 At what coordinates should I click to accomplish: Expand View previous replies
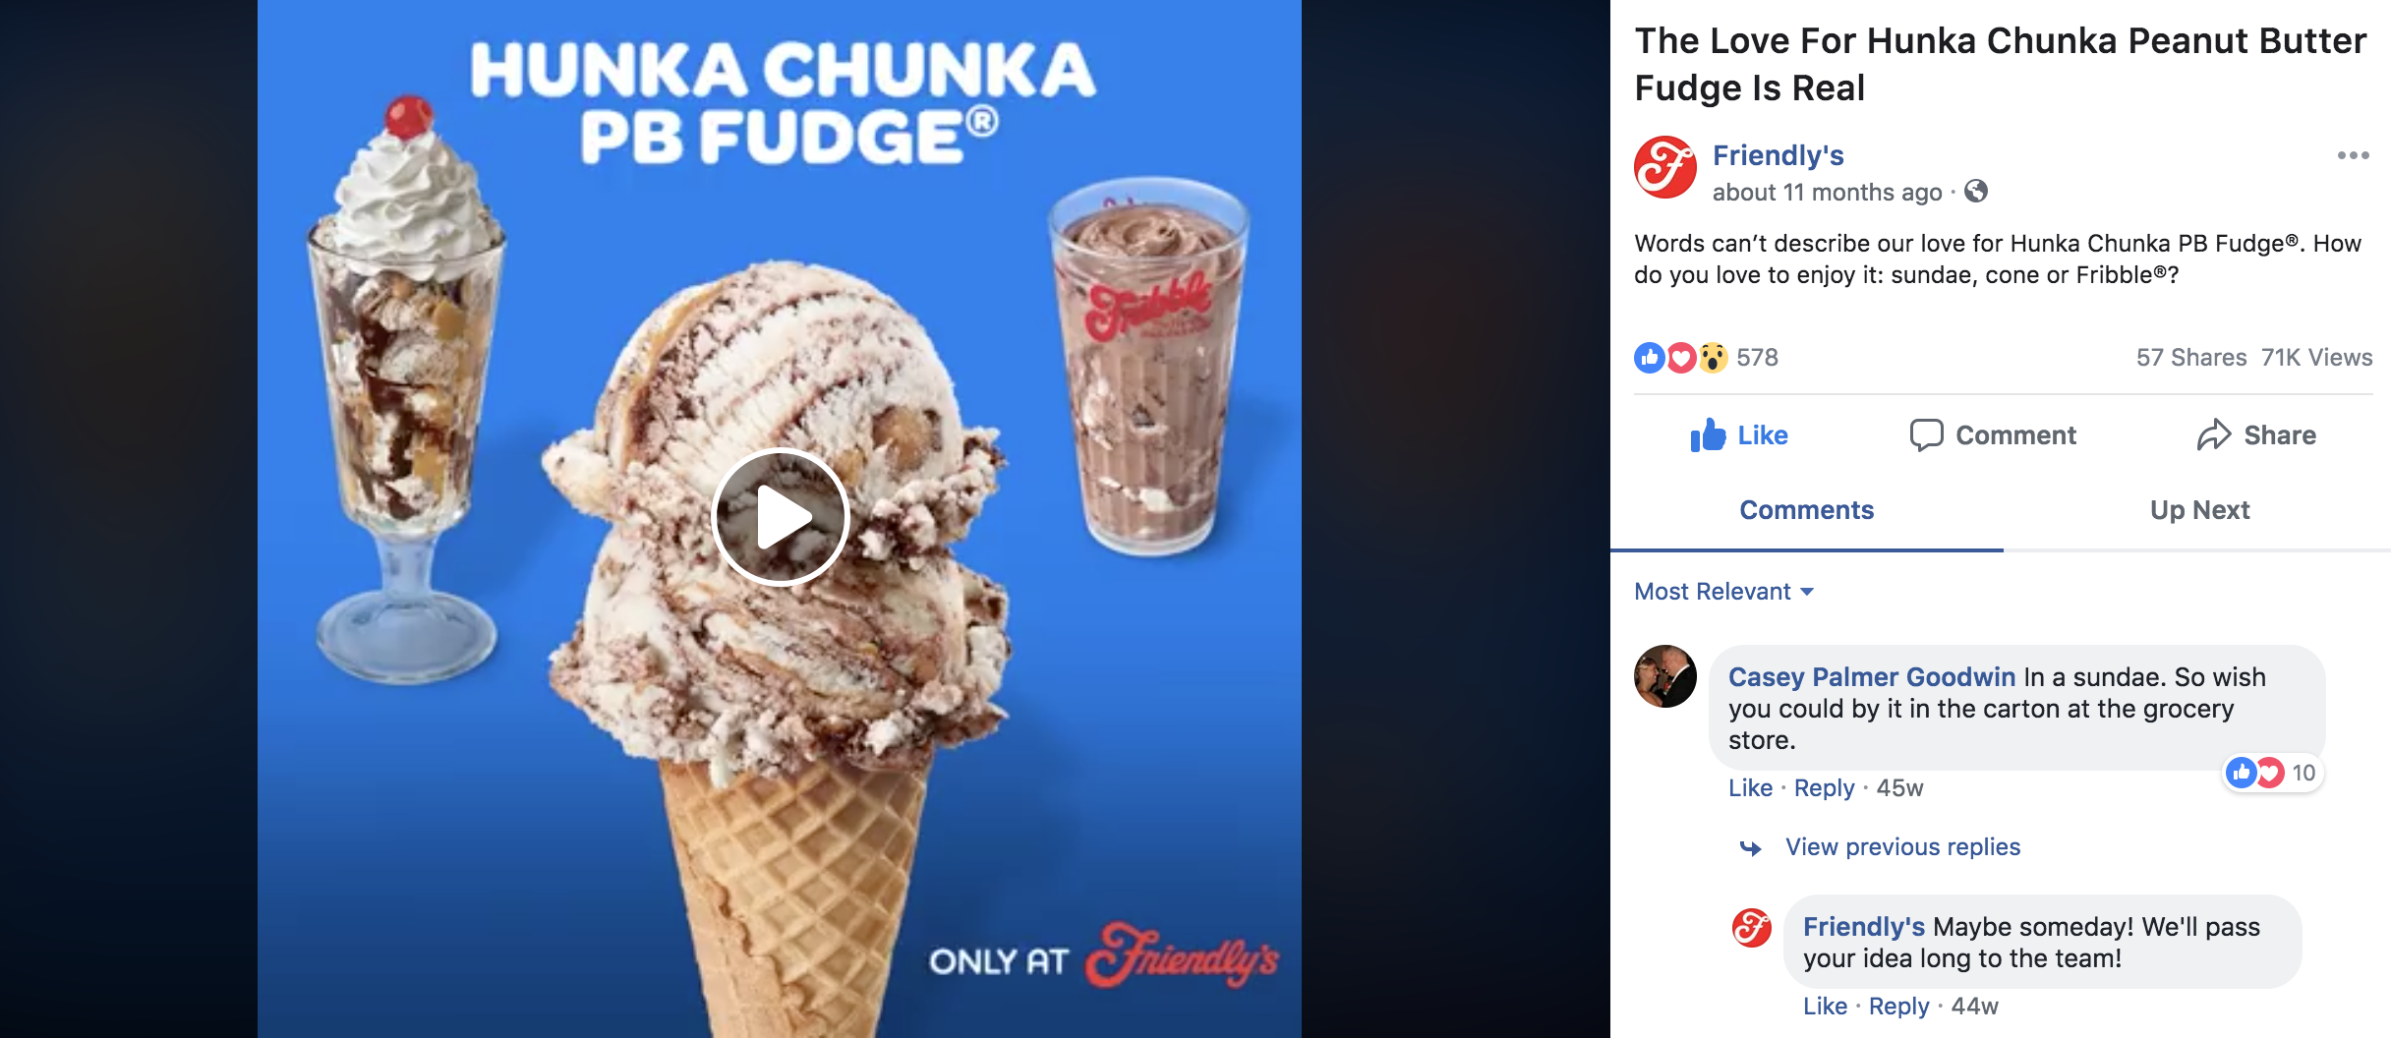point(1902,846)
